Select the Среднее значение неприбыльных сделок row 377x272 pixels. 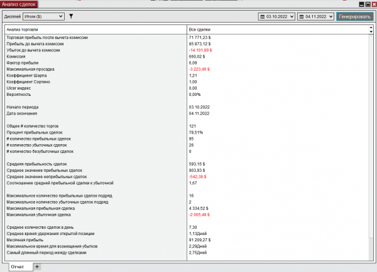(x=46, y=177)
